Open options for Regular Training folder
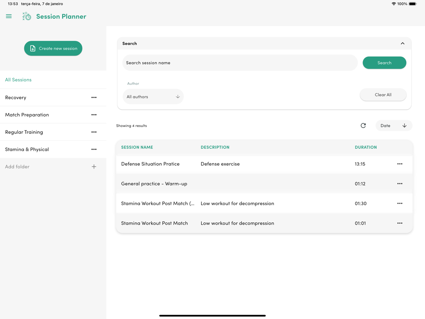The height and width of the screenshot is (319, 425). (94, 132)
